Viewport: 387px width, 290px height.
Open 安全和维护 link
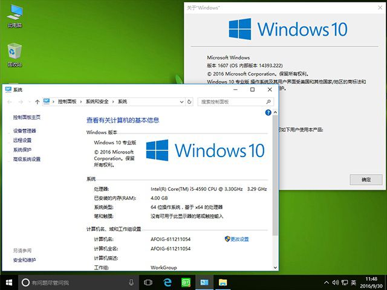pos(24,260)
